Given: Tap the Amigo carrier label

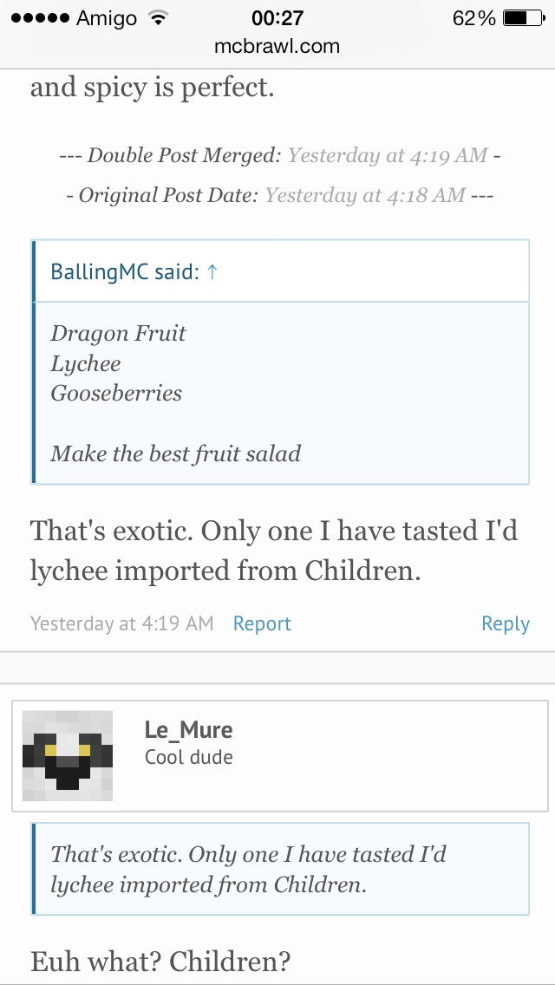Looking at the screenshot, I should (x=108, y=17).
